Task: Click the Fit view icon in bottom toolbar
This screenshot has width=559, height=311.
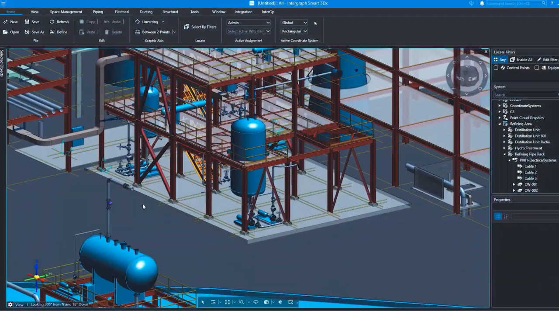Action: point(227,302)
